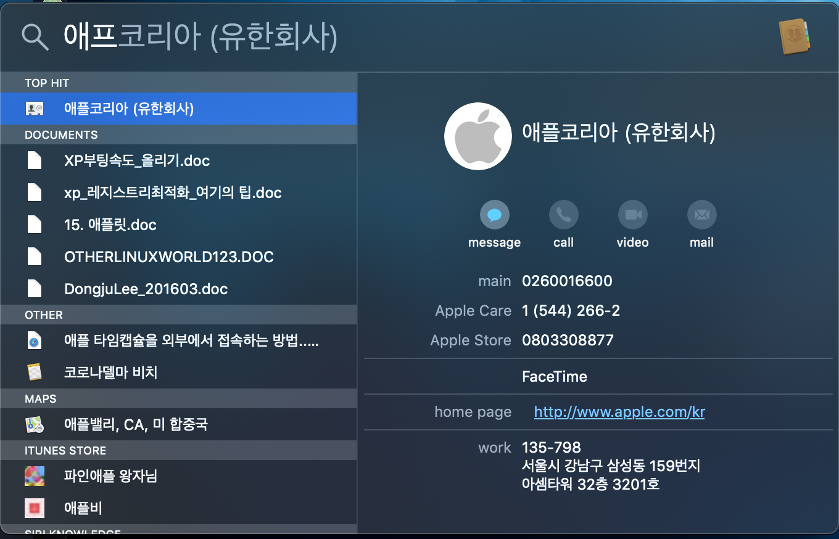Click the document icon beside XP부팅속도_올리기.doc
Image resolution: width=839 pixels, height=539 pixels.
click(x=35, y=160)
